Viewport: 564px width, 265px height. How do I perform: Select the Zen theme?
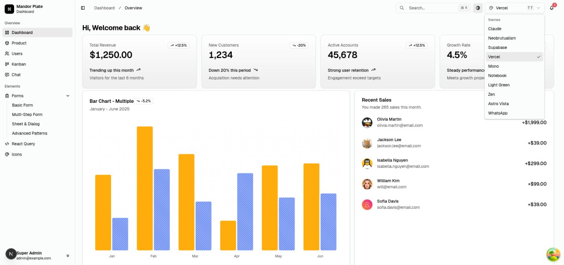click(514, 94)
